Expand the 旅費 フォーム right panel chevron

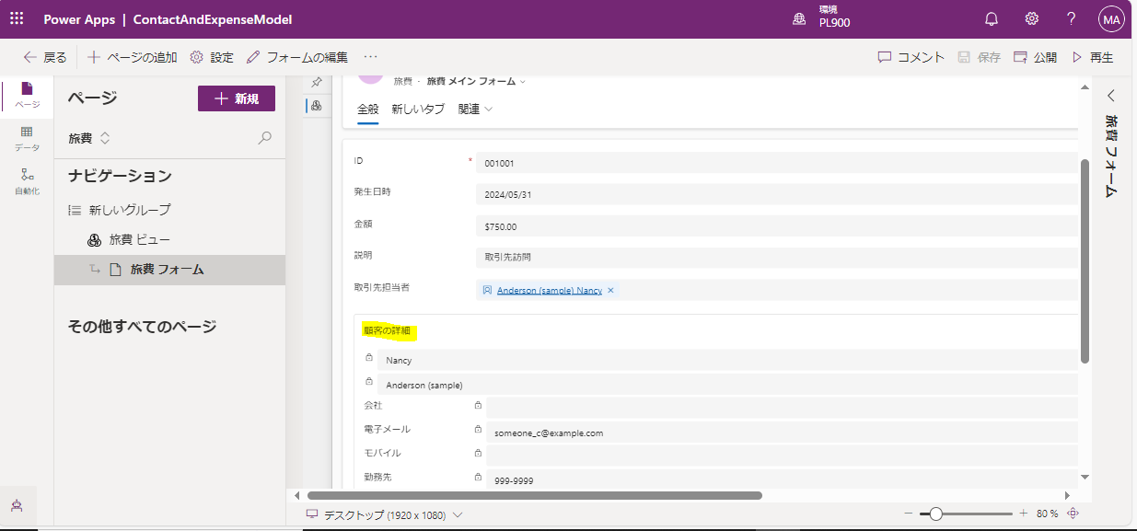(x=1111, y=95)
